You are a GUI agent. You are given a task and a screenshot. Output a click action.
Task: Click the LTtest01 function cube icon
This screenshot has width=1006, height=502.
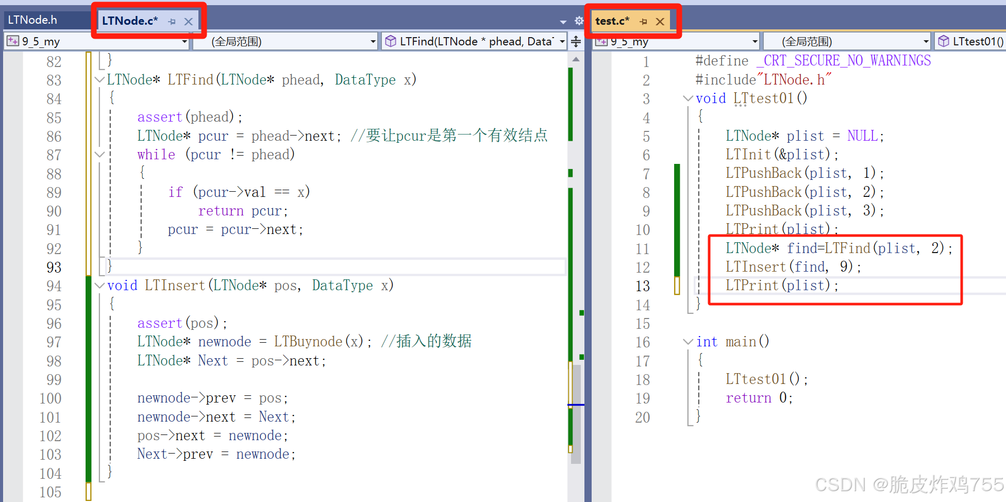pyautogui.click(x=944, y=41)
